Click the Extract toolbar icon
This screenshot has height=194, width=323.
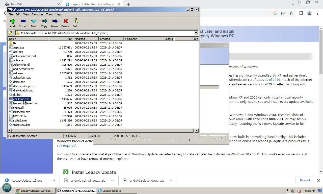point(23,23)
